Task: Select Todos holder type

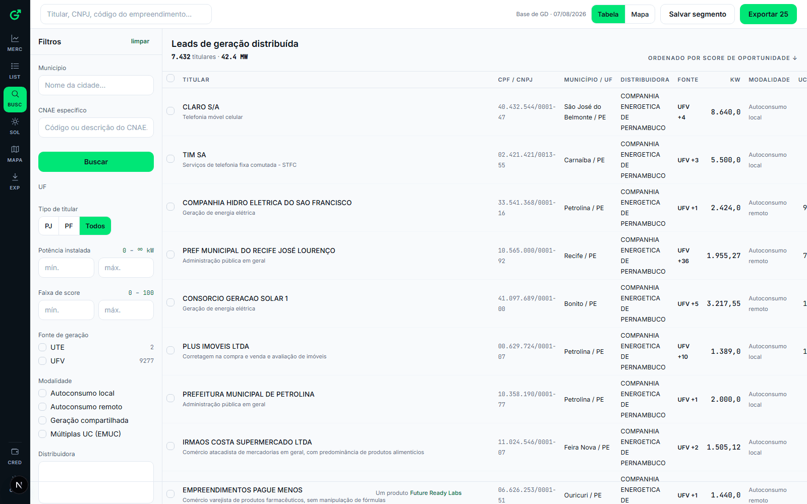Action: pos(95,226)
